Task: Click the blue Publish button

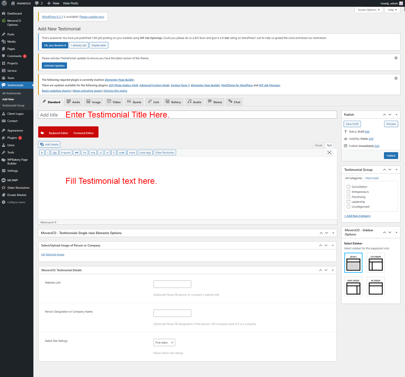Action: (x=391, y=156)
